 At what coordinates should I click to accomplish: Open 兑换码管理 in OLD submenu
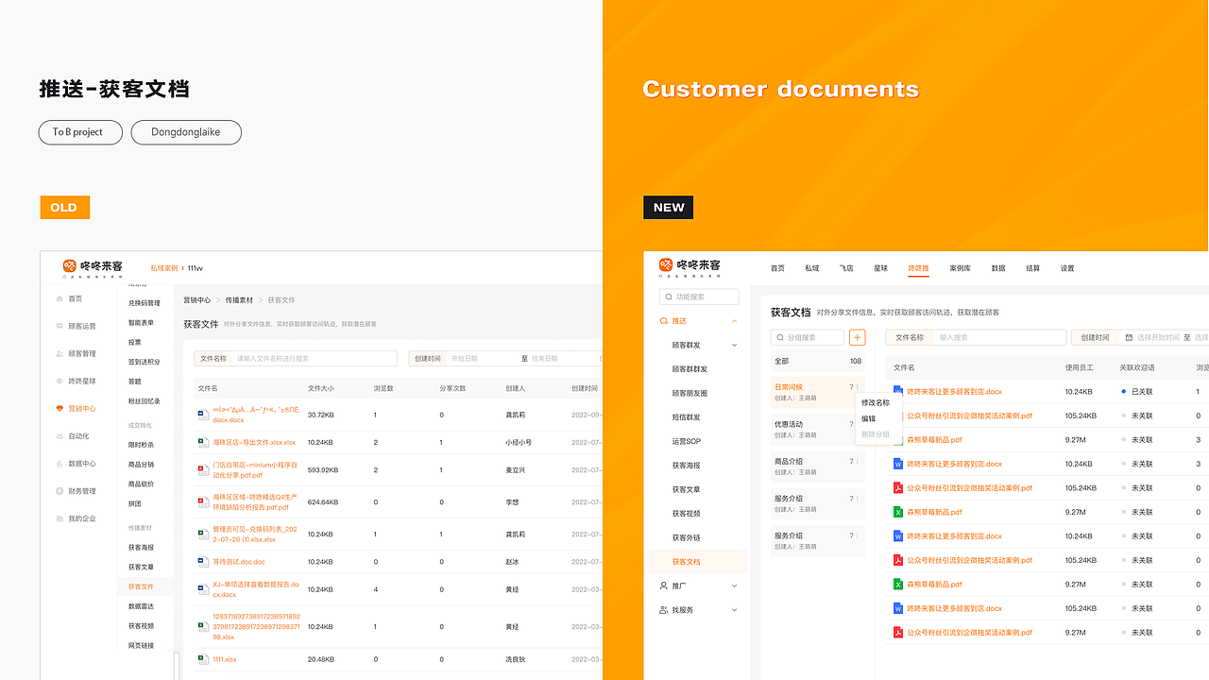coord(145,303)
